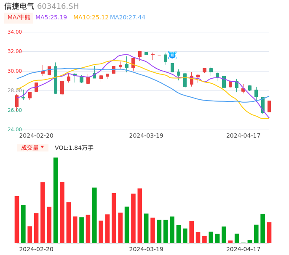Click the 34.00 price axis label
The image size is (289, 255).
point(15,32)
